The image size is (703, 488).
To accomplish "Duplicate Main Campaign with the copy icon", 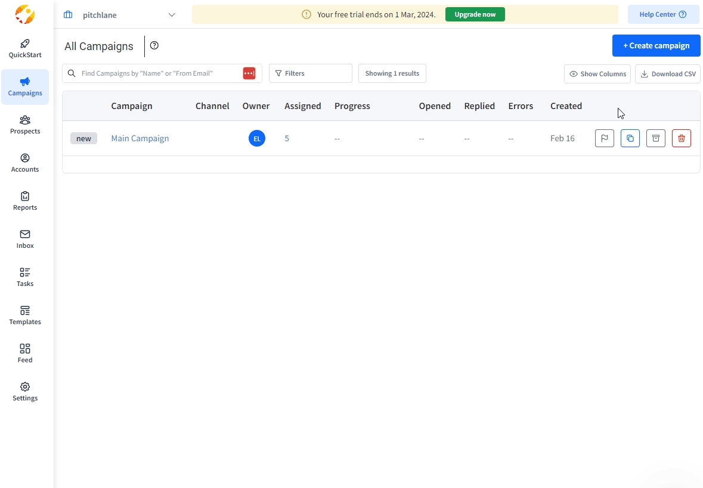I will point(630,138).
